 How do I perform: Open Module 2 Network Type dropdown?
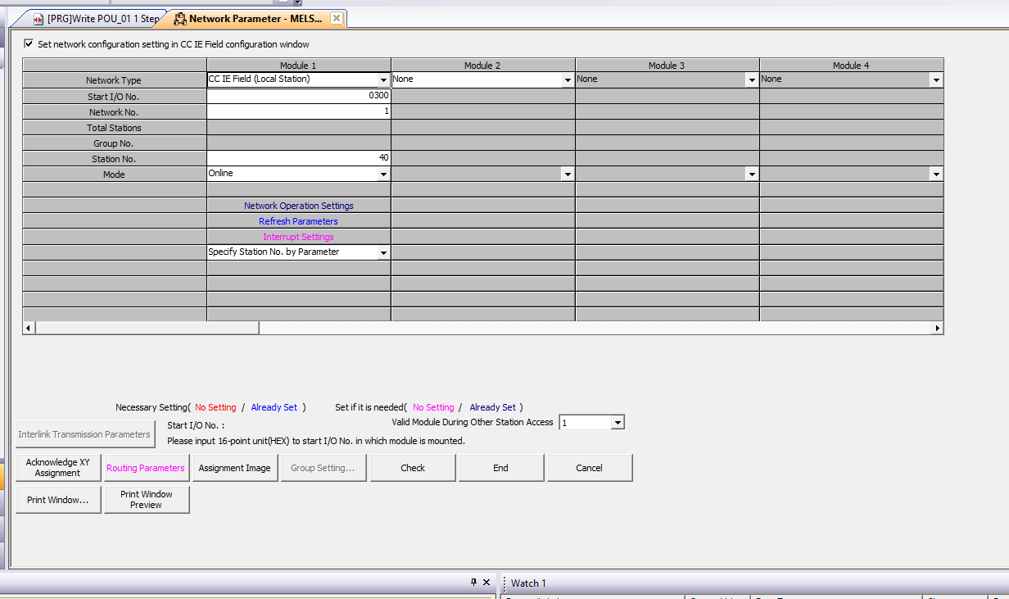pyautogui.click(x=568, y=80)
